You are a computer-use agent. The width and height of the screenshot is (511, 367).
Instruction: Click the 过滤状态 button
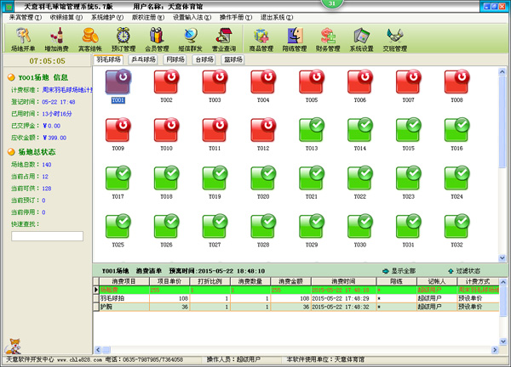click(463, 270)
